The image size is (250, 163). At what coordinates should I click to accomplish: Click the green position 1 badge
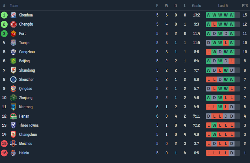point(4,15)
